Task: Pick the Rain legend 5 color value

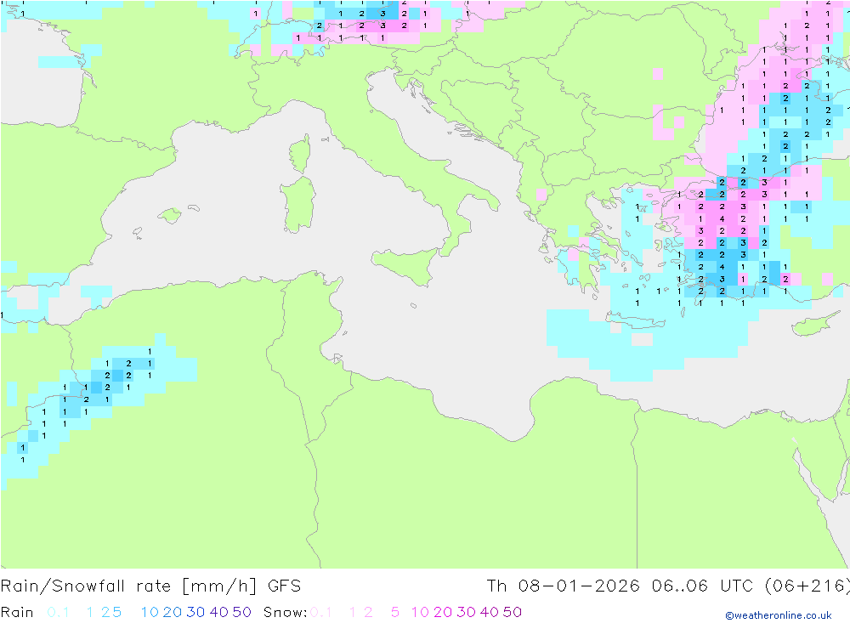Action: pyautogui.click(x=117, y=612)
